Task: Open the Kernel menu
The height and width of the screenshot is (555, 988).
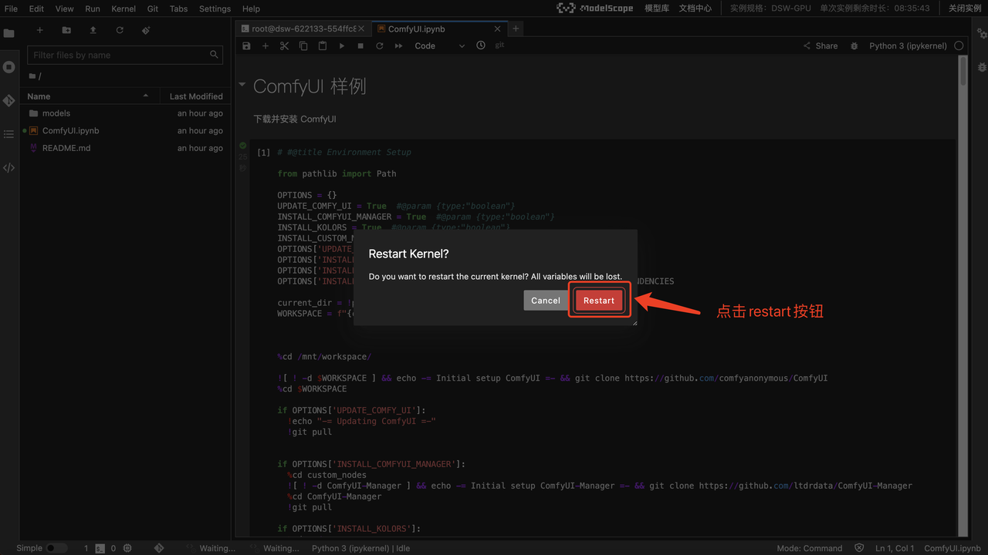Action: [123, 8]
